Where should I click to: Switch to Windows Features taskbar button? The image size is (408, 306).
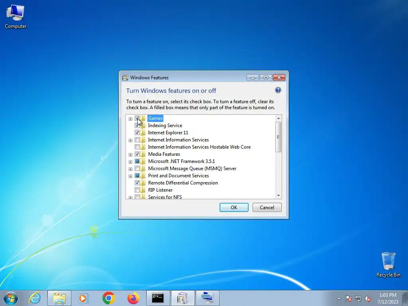tap(182, 298)
